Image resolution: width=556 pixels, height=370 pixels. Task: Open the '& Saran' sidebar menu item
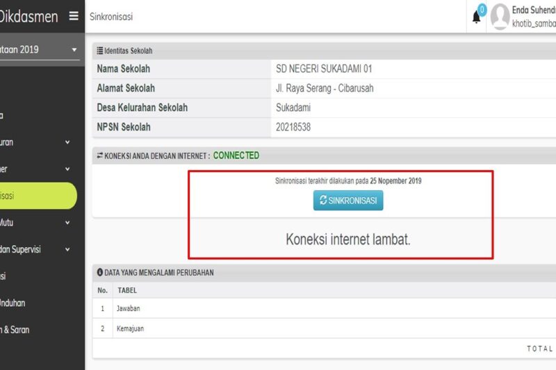click(x=15, y=330)
